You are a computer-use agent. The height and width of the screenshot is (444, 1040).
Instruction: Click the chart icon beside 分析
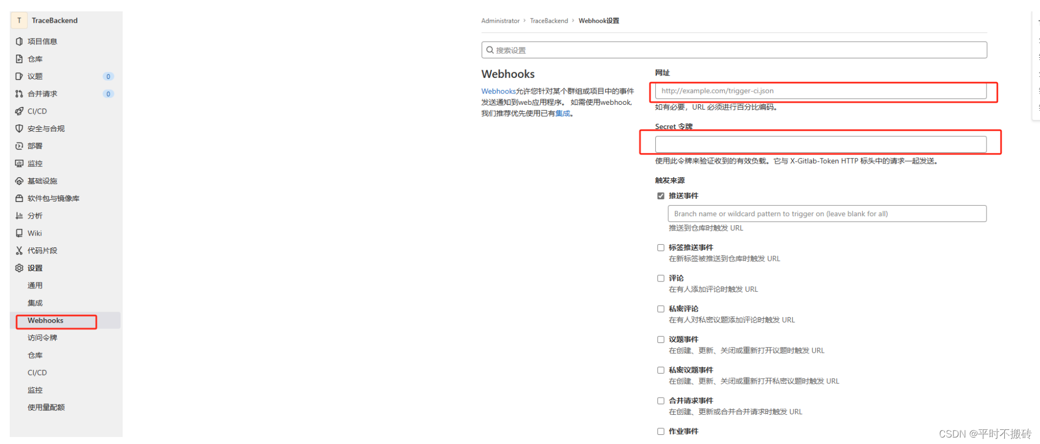coord(19,216)
